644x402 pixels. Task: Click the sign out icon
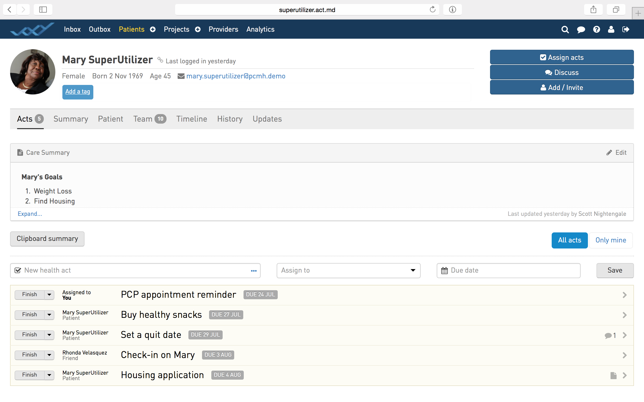[x=626, y=29]
